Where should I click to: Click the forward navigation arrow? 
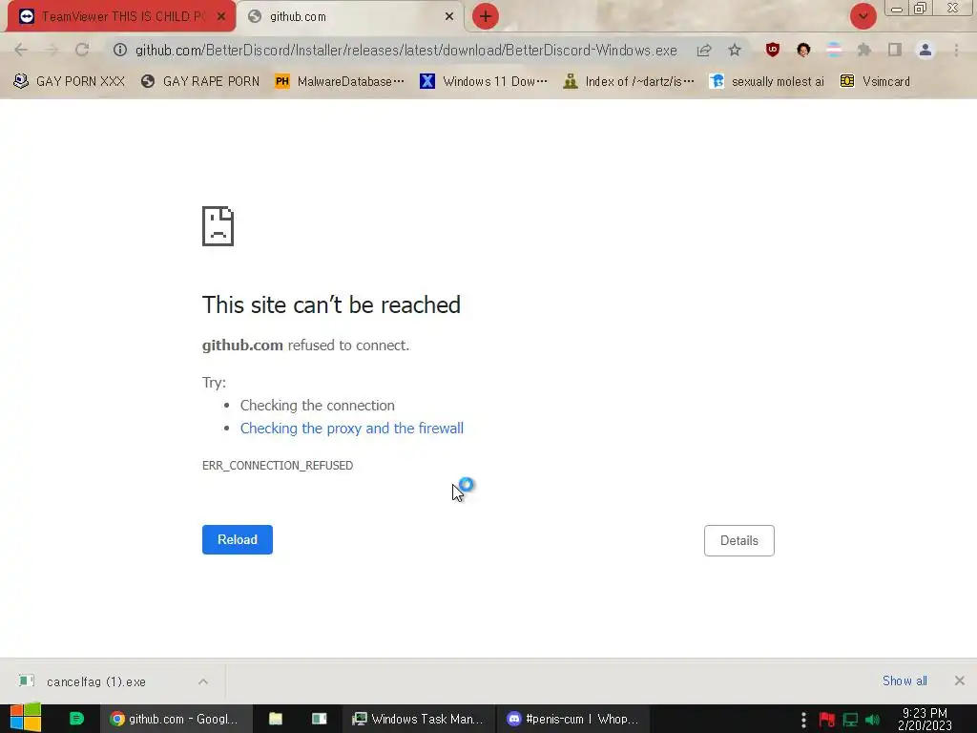(52, 50)
